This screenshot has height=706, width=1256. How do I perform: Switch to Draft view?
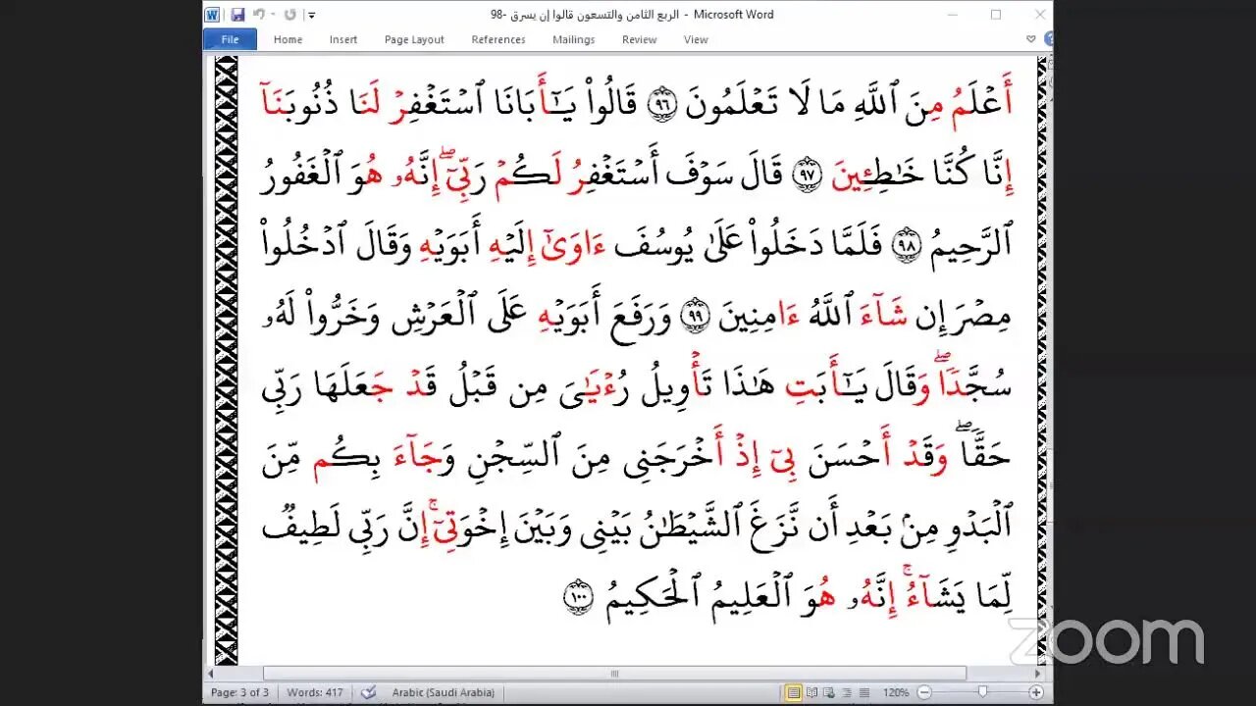pyautogui.click(x=864, y=692)
